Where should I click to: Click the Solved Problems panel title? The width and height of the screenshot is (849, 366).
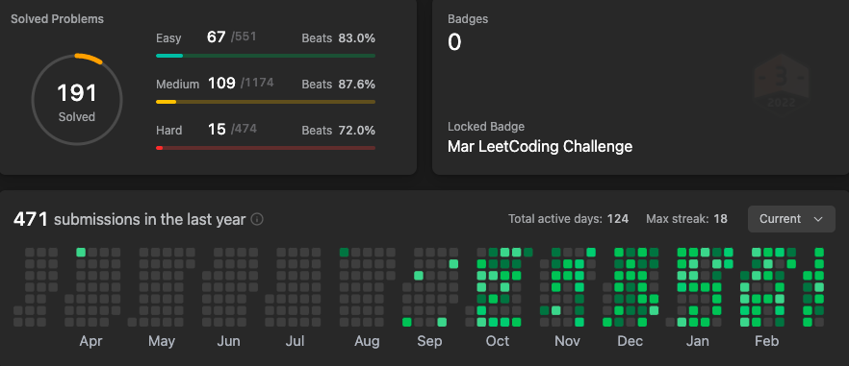(x=58, y=19)
